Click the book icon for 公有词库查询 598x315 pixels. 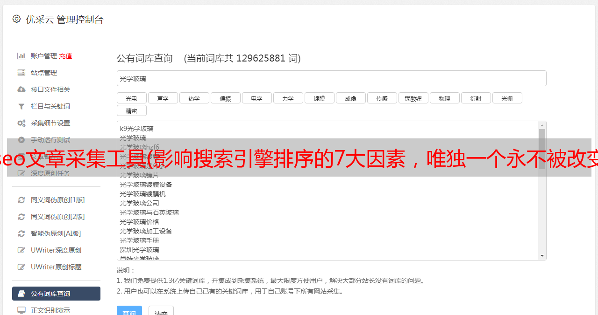pyautogui.click(x=21, y=294)
